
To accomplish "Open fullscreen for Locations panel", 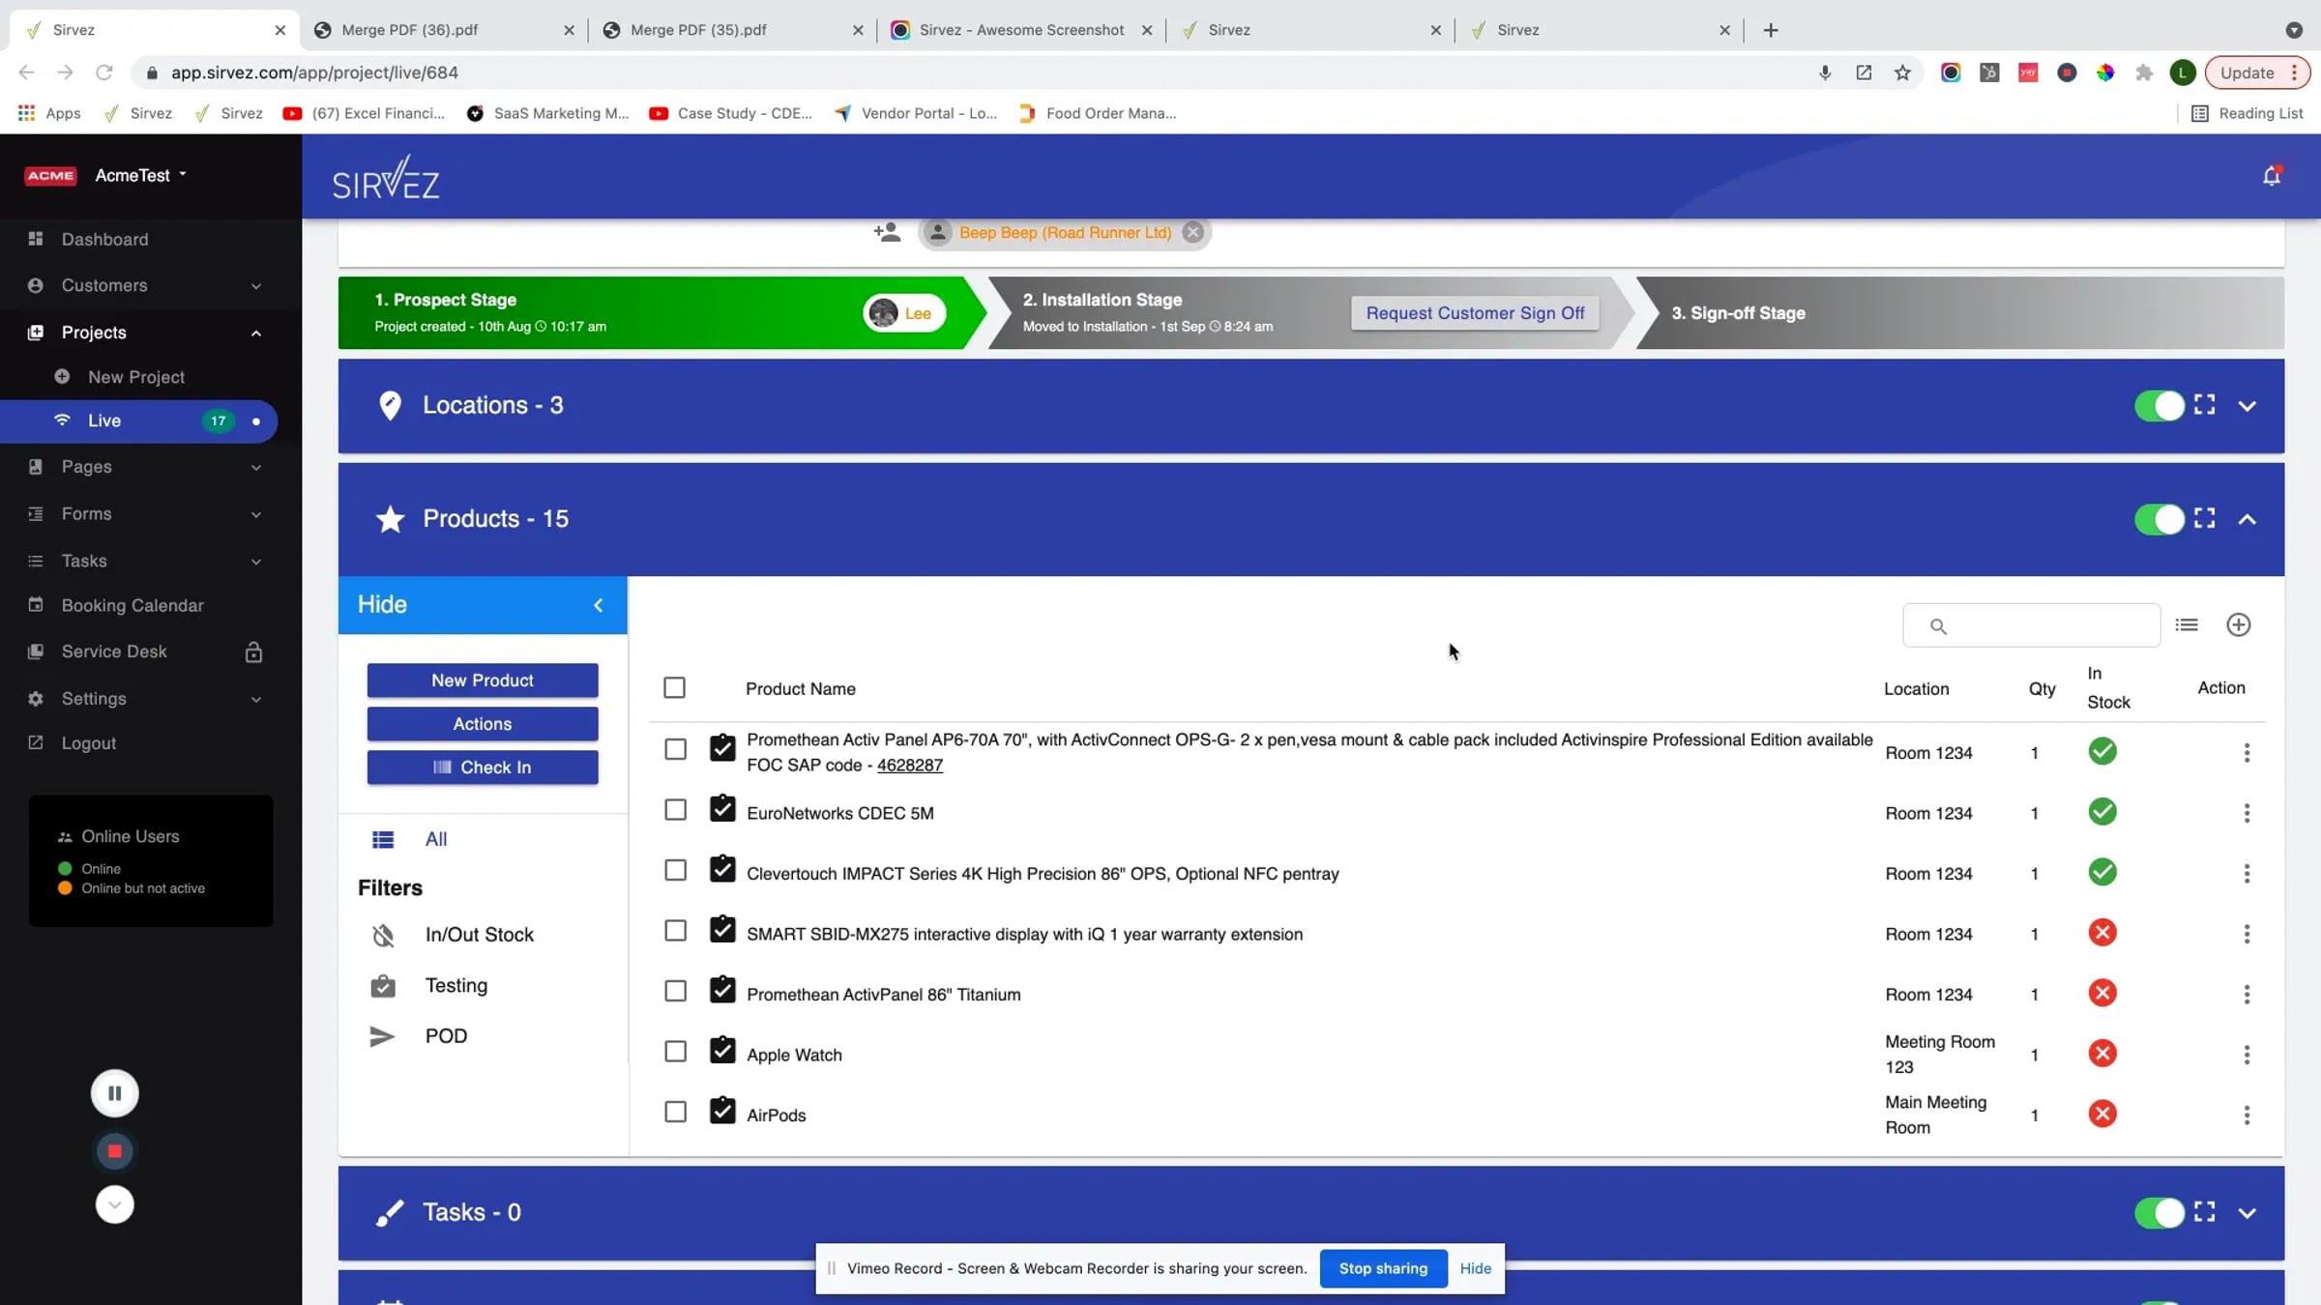I will [x=2204, y=405].
